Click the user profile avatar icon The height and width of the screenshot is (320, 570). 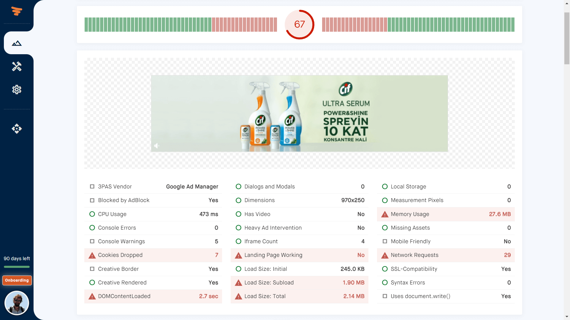pos(16,303)
